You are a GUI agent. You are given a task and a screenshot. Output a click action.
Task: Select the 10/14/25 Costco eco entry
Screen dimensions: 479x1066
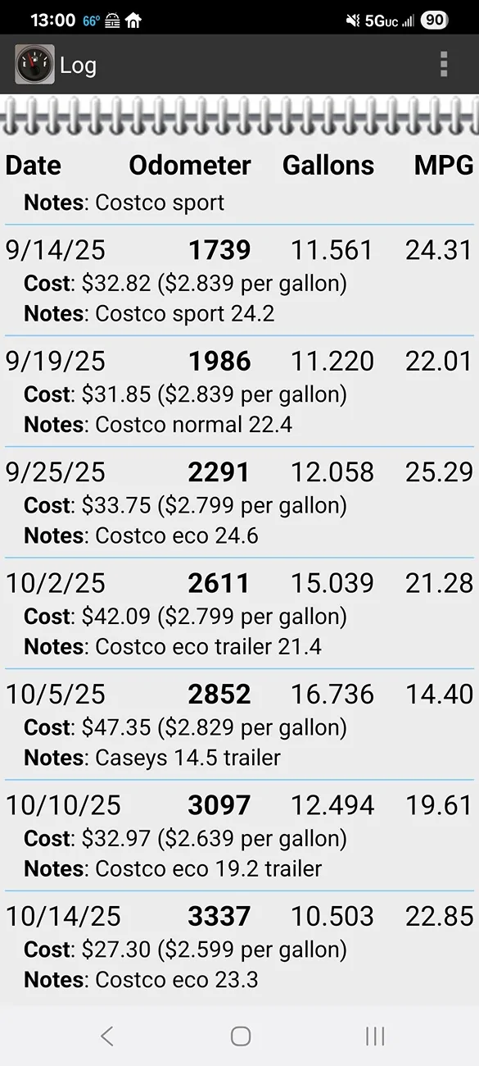[237, 947]
